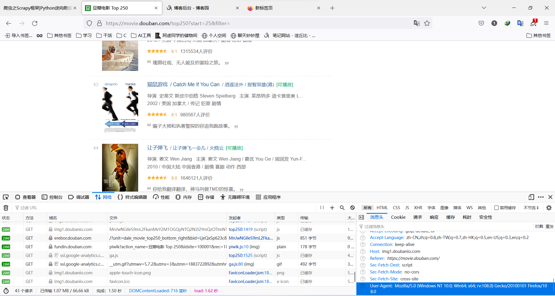The image size is (555, 296).
Task: Click the translate page icon in address bar
Action: point(417,23)
